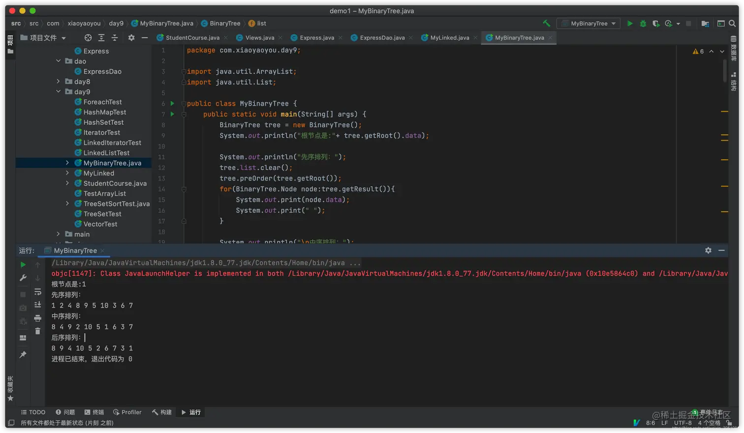Click the gutter run arrow beside main method

pyautogui.click(x=172, y=114)
